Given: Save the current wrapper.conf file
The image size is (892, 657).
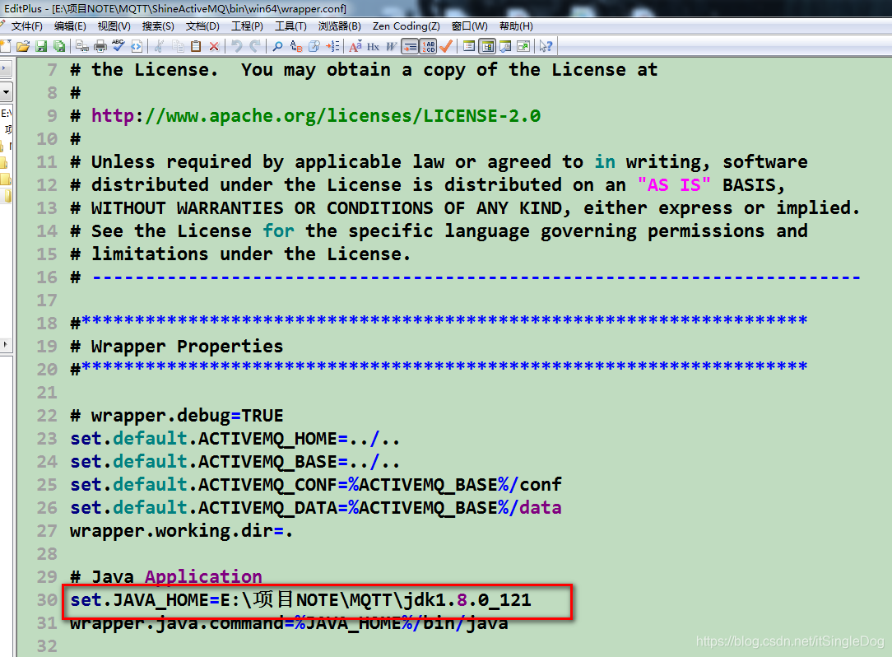Looking at the screenshot, I should [x=41, y=46].
